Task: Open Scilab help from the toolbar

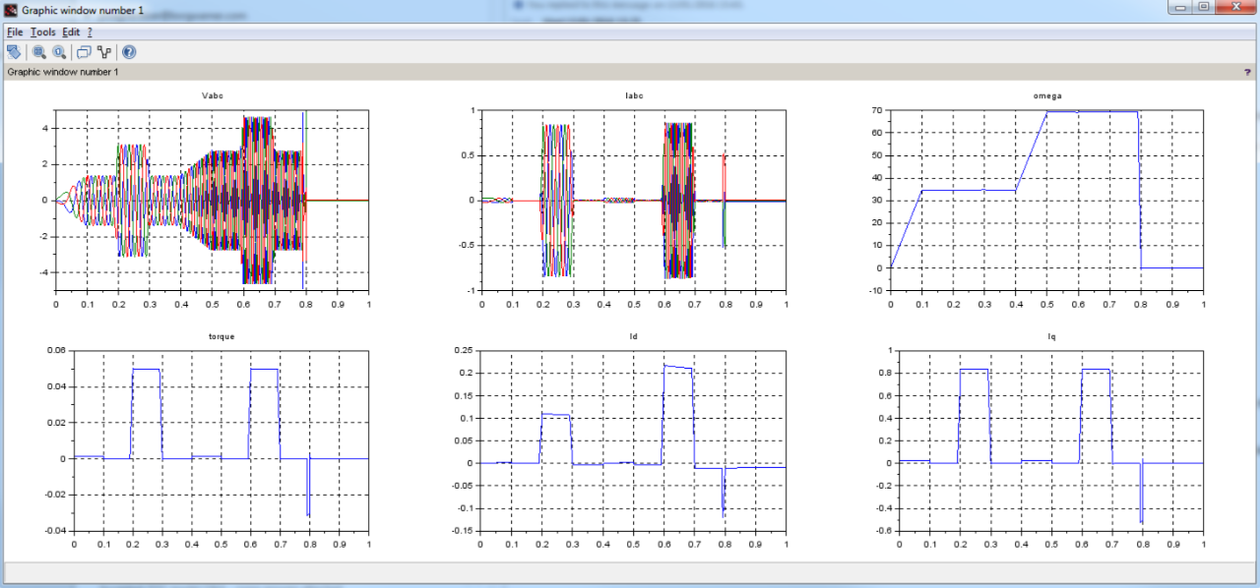Action: coord(129,52)
